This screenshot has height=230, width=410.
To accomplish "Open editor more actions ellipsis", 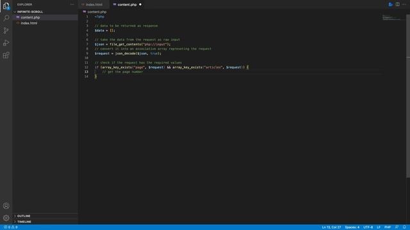I will pos(404,4).
